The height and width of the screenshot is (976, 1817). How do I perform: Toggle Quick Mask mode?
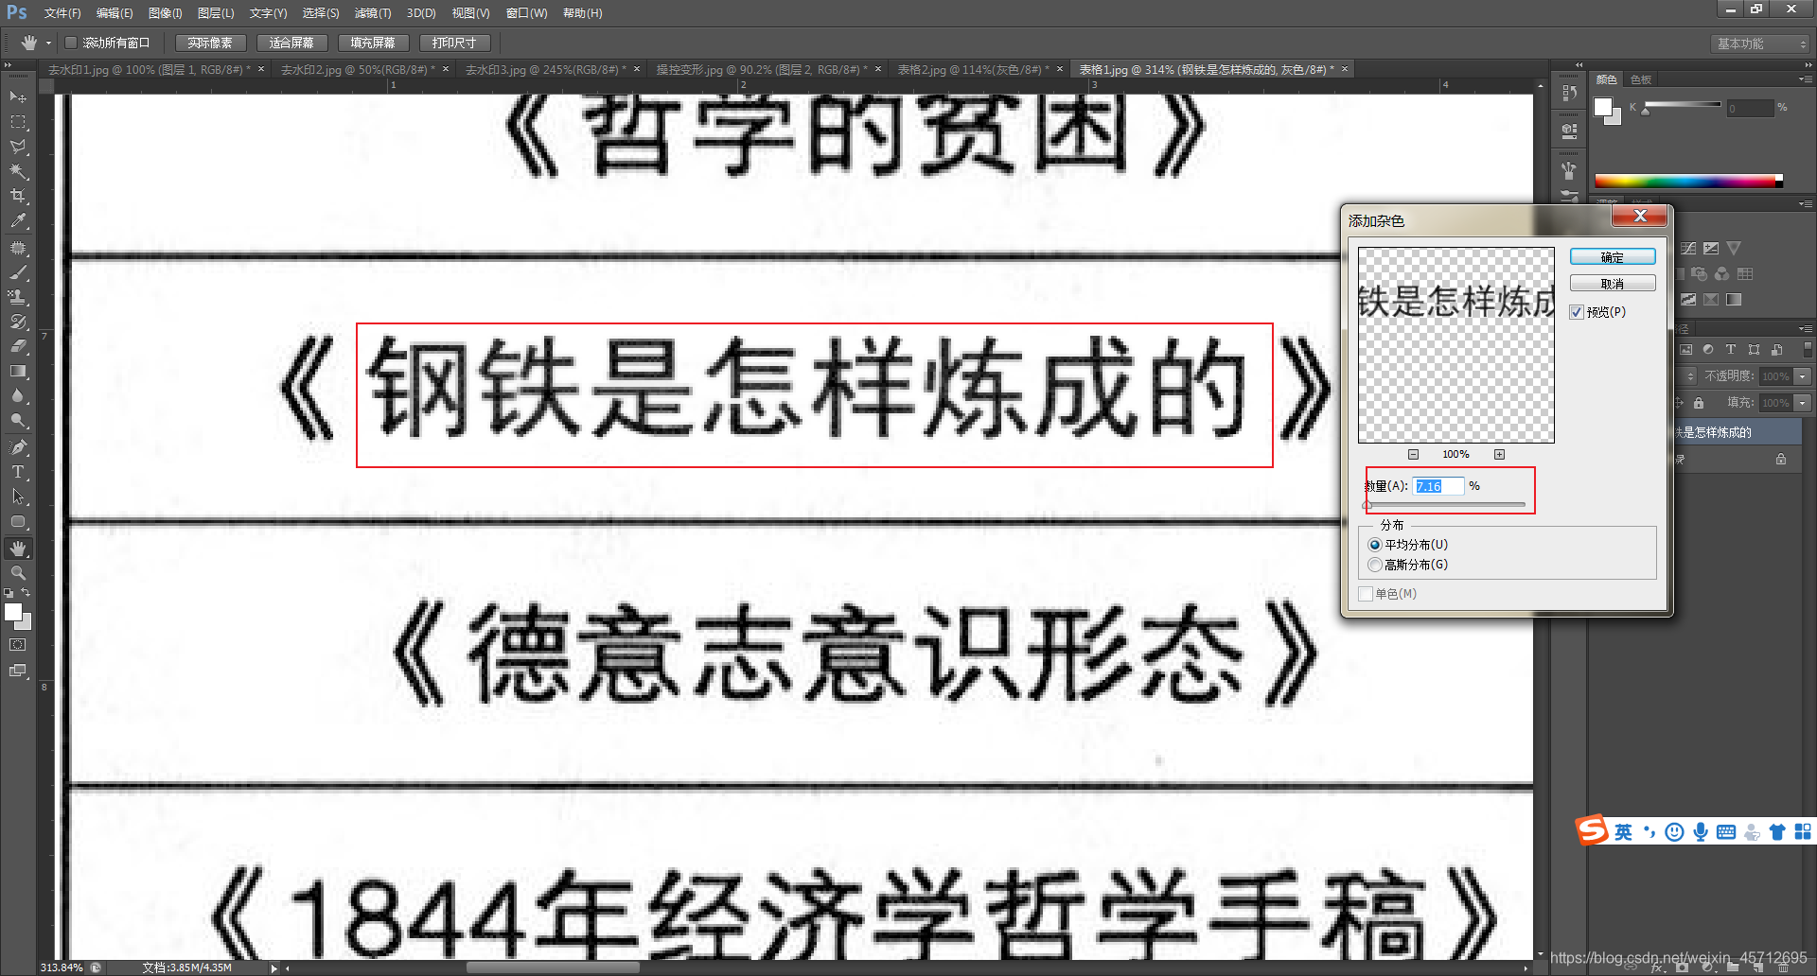pyautogui.click(x=17, y=645)
